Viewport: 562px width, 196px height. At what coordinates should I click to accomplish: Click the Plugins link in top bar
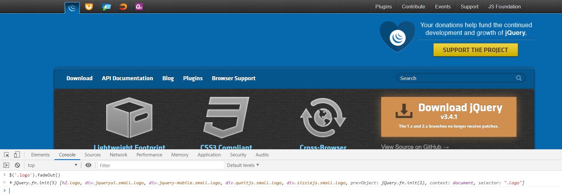pyautogui.click(x=383, y=7)
